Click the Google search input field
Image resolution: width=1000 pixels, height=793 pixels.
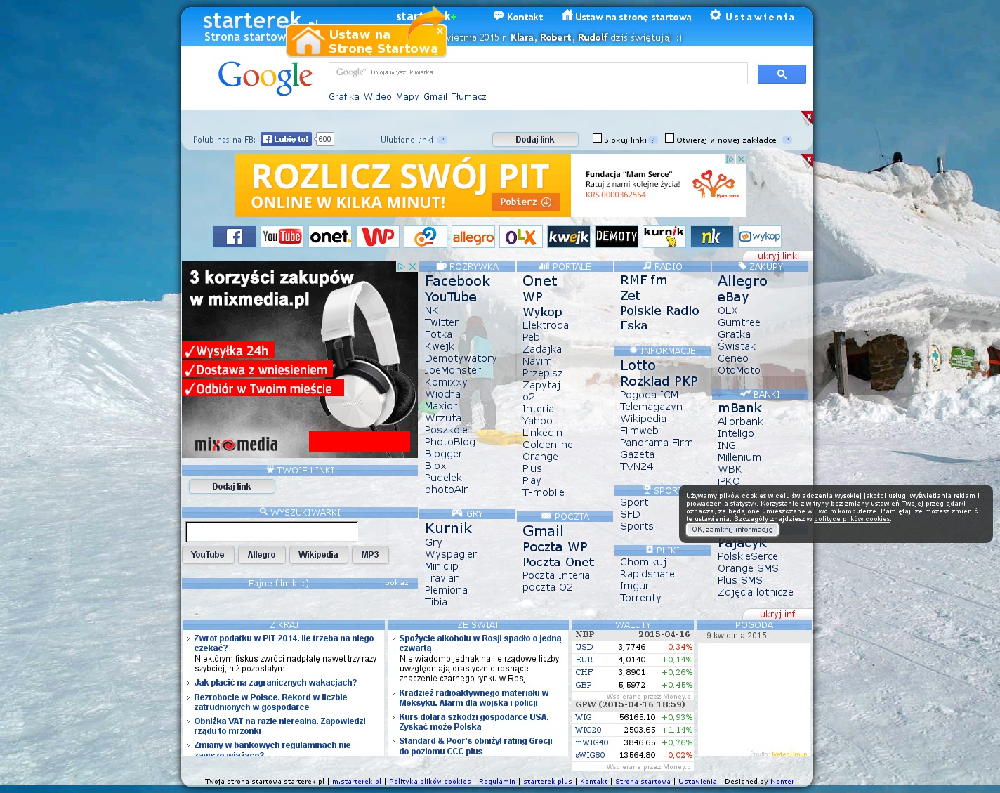pos(537,72)
